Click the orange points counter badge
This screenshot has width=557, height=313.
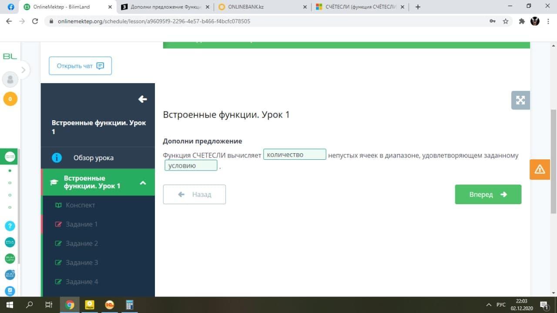[x=10, y=99]
